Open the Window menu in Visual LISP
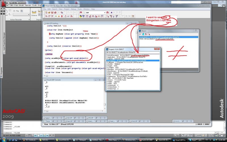227x142 pixels. click(x=87, y=9)
